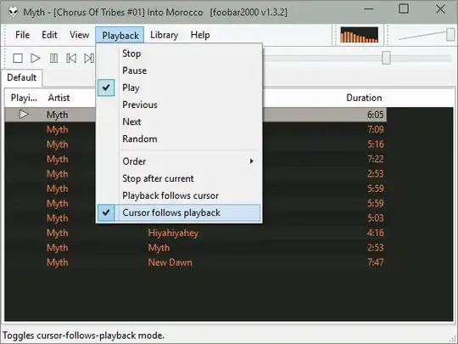Viewport: 458px width, 344px height.
Task: Click the foobar2000 alien icon in title bar
Action: [x=13, y=12]
